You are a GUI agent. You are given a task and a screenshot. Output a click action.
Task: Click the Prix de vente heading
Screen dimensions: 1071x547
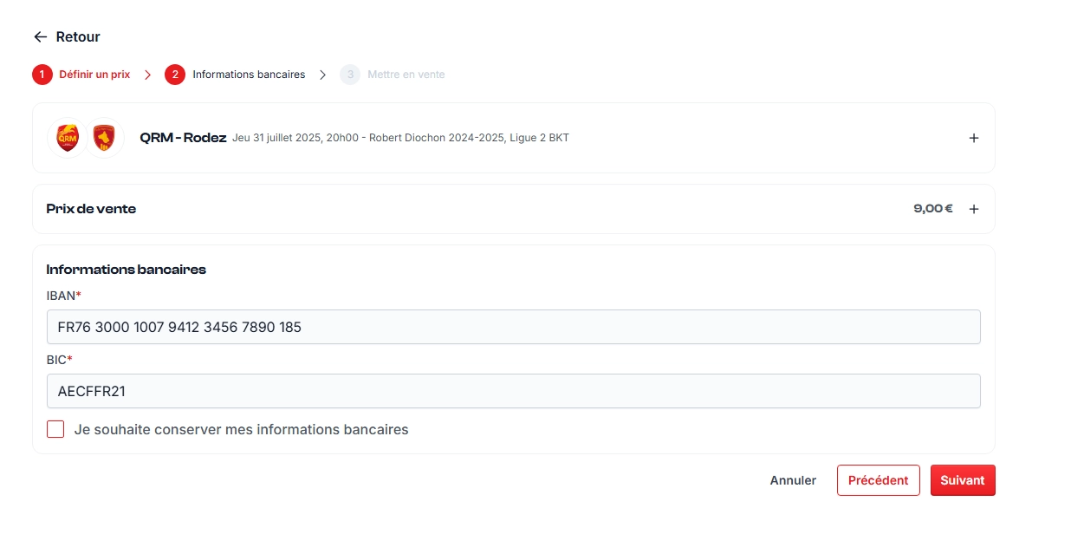pyautogui.click(x=91, y=209)
